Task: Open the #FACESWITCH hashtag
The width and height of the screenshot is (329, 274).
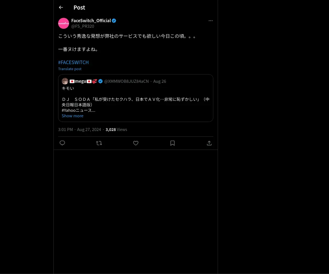Action: point(73,62)
